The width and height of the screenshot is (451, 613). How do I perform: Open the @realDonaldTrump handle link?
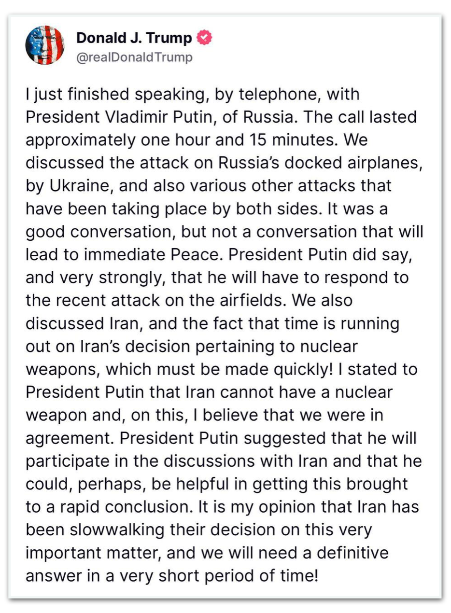click(134, 57)
